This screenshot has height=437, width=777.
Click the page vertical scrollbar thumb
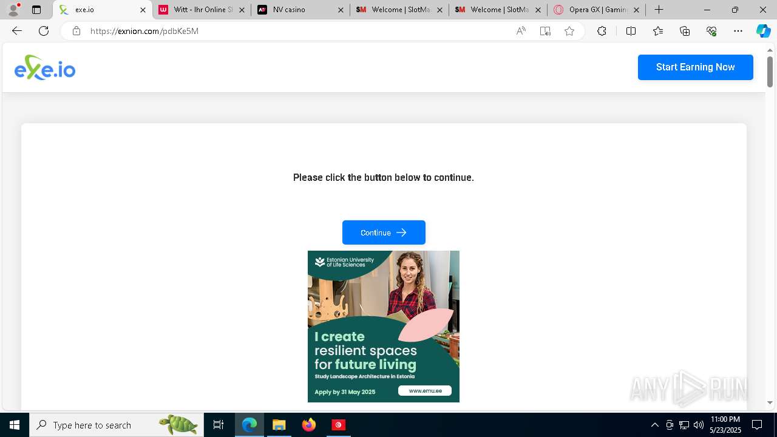(x=770, y=72)
